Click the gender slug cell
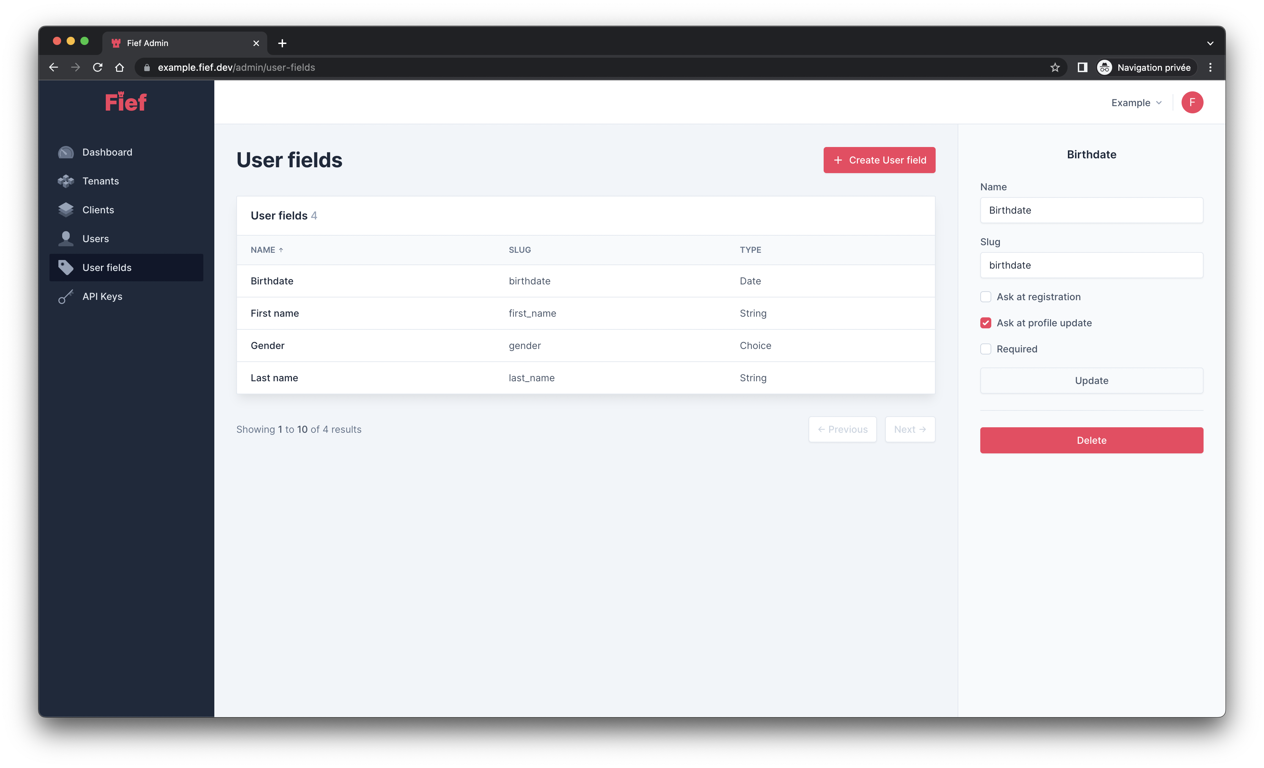The image size is (1264, 768). (x=524, y=346)
